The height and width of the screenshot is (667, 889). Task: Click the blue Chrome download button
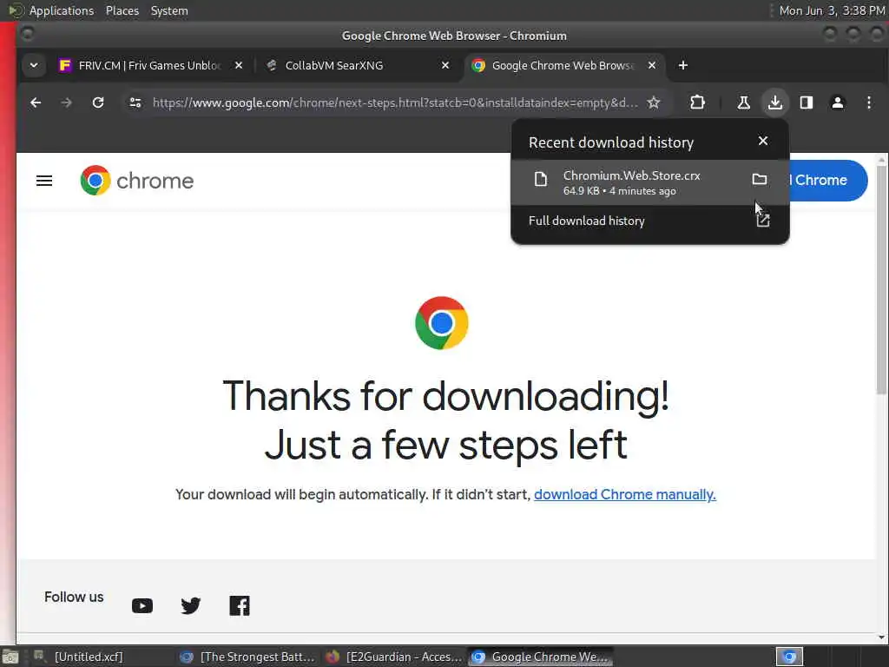coord(828,181)
